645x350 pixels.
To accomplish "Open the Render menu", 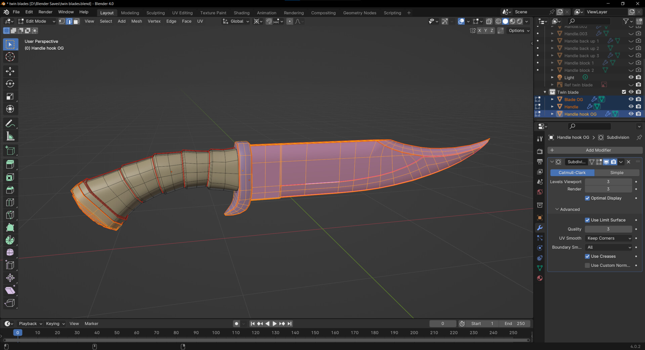I will [45, 12].
